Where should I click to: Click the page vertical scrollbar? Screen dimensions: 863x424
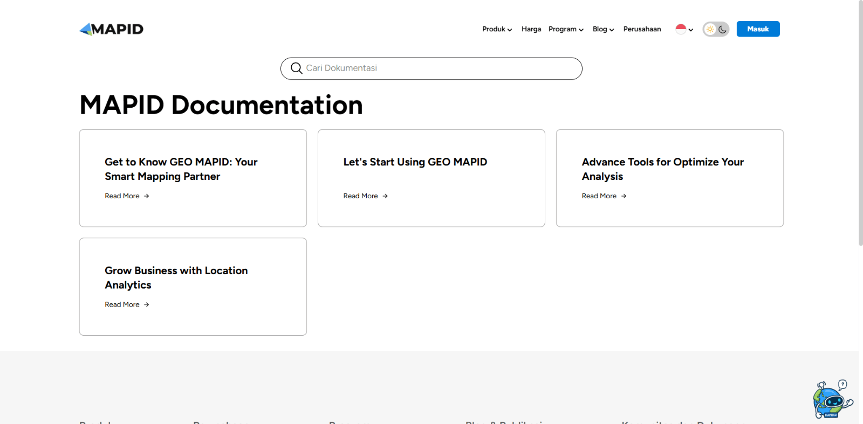[860, 124]
